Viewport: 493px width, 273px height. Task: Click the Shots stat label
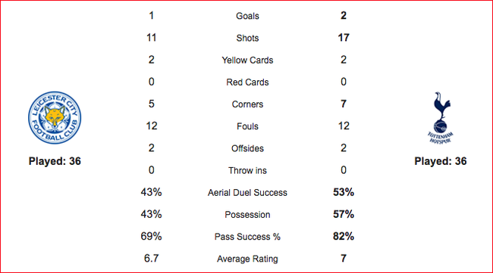[247, 39]
